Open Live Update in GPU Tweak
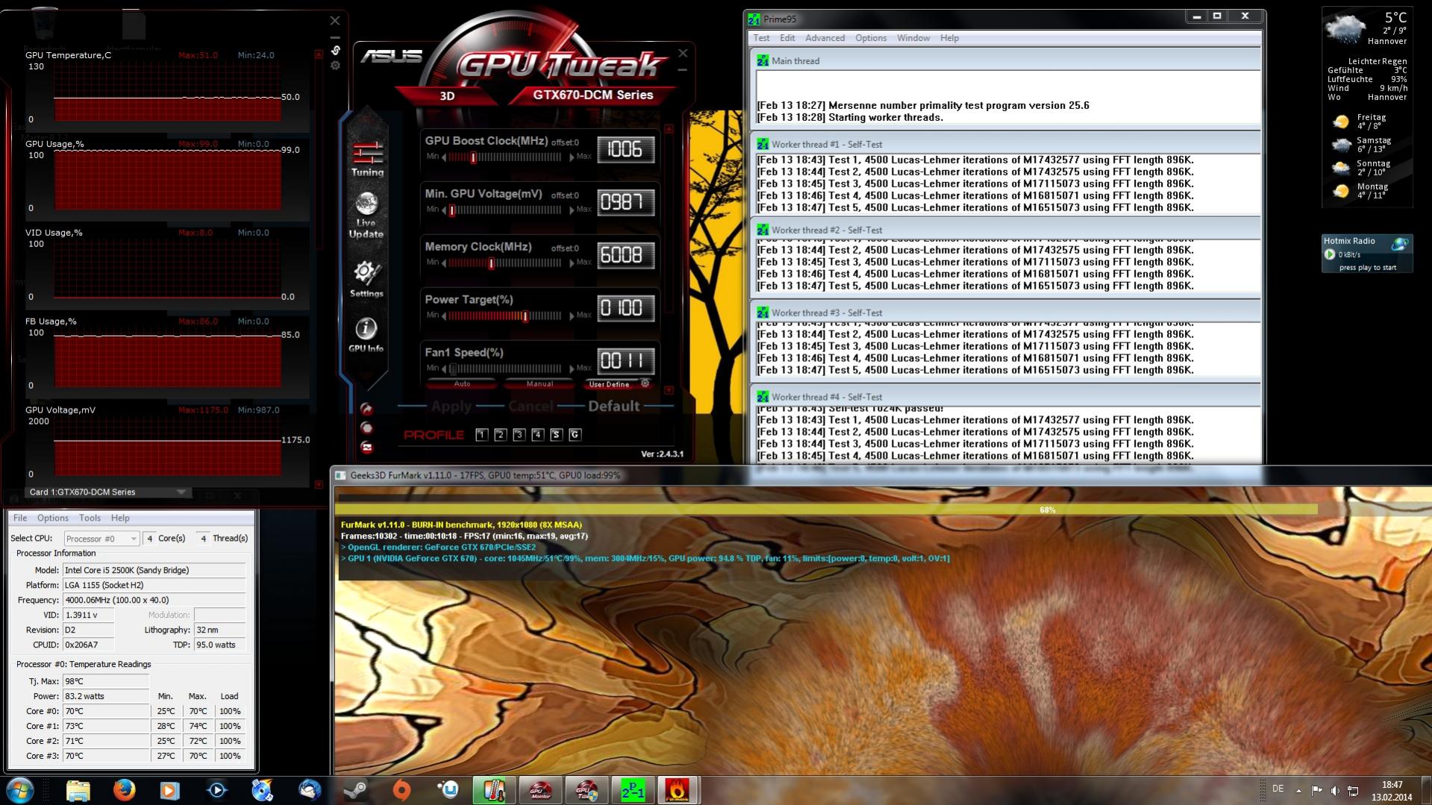The width and height of the screenshot is (1432, 805). pos(366,216)
